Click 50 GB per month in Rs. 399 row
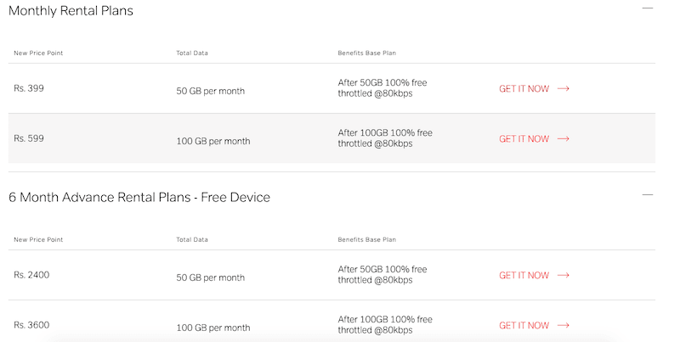This screenshot has height=342, width=680. [210, 92]
